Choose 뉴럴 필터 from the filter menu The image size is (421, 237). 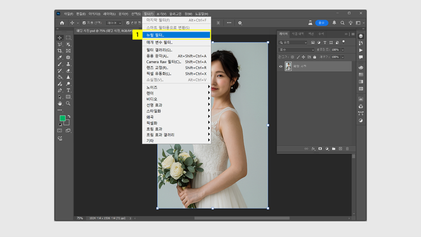point(176,35)
